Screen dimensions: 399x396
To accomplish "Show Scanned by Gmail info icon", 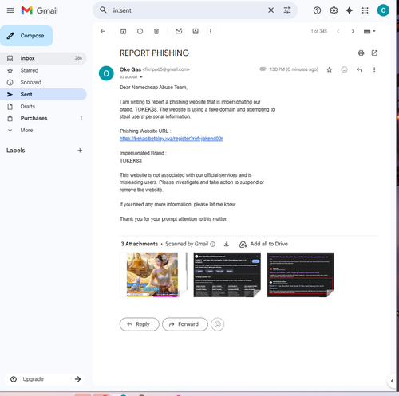I will tap(213, 244).
